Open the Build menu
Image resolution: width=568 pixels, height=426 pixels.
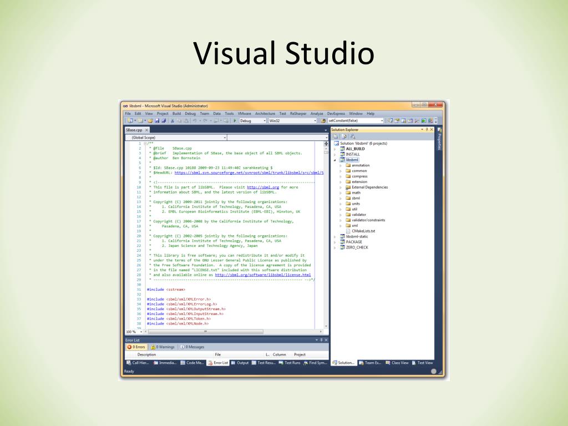click(176, 113)
